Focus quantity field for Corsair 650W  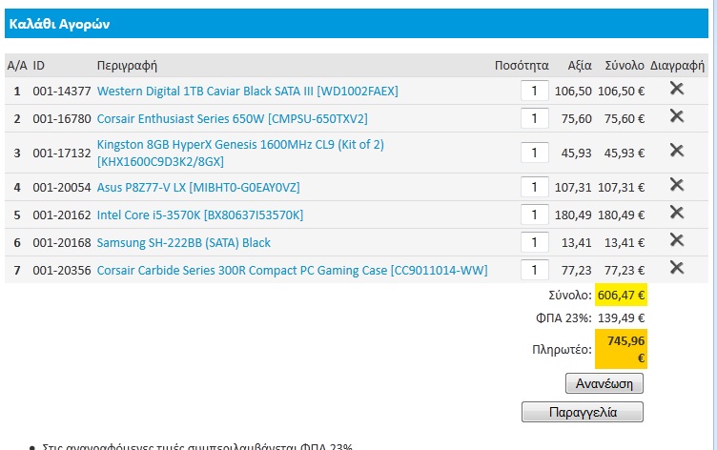[x=535, y=118]
